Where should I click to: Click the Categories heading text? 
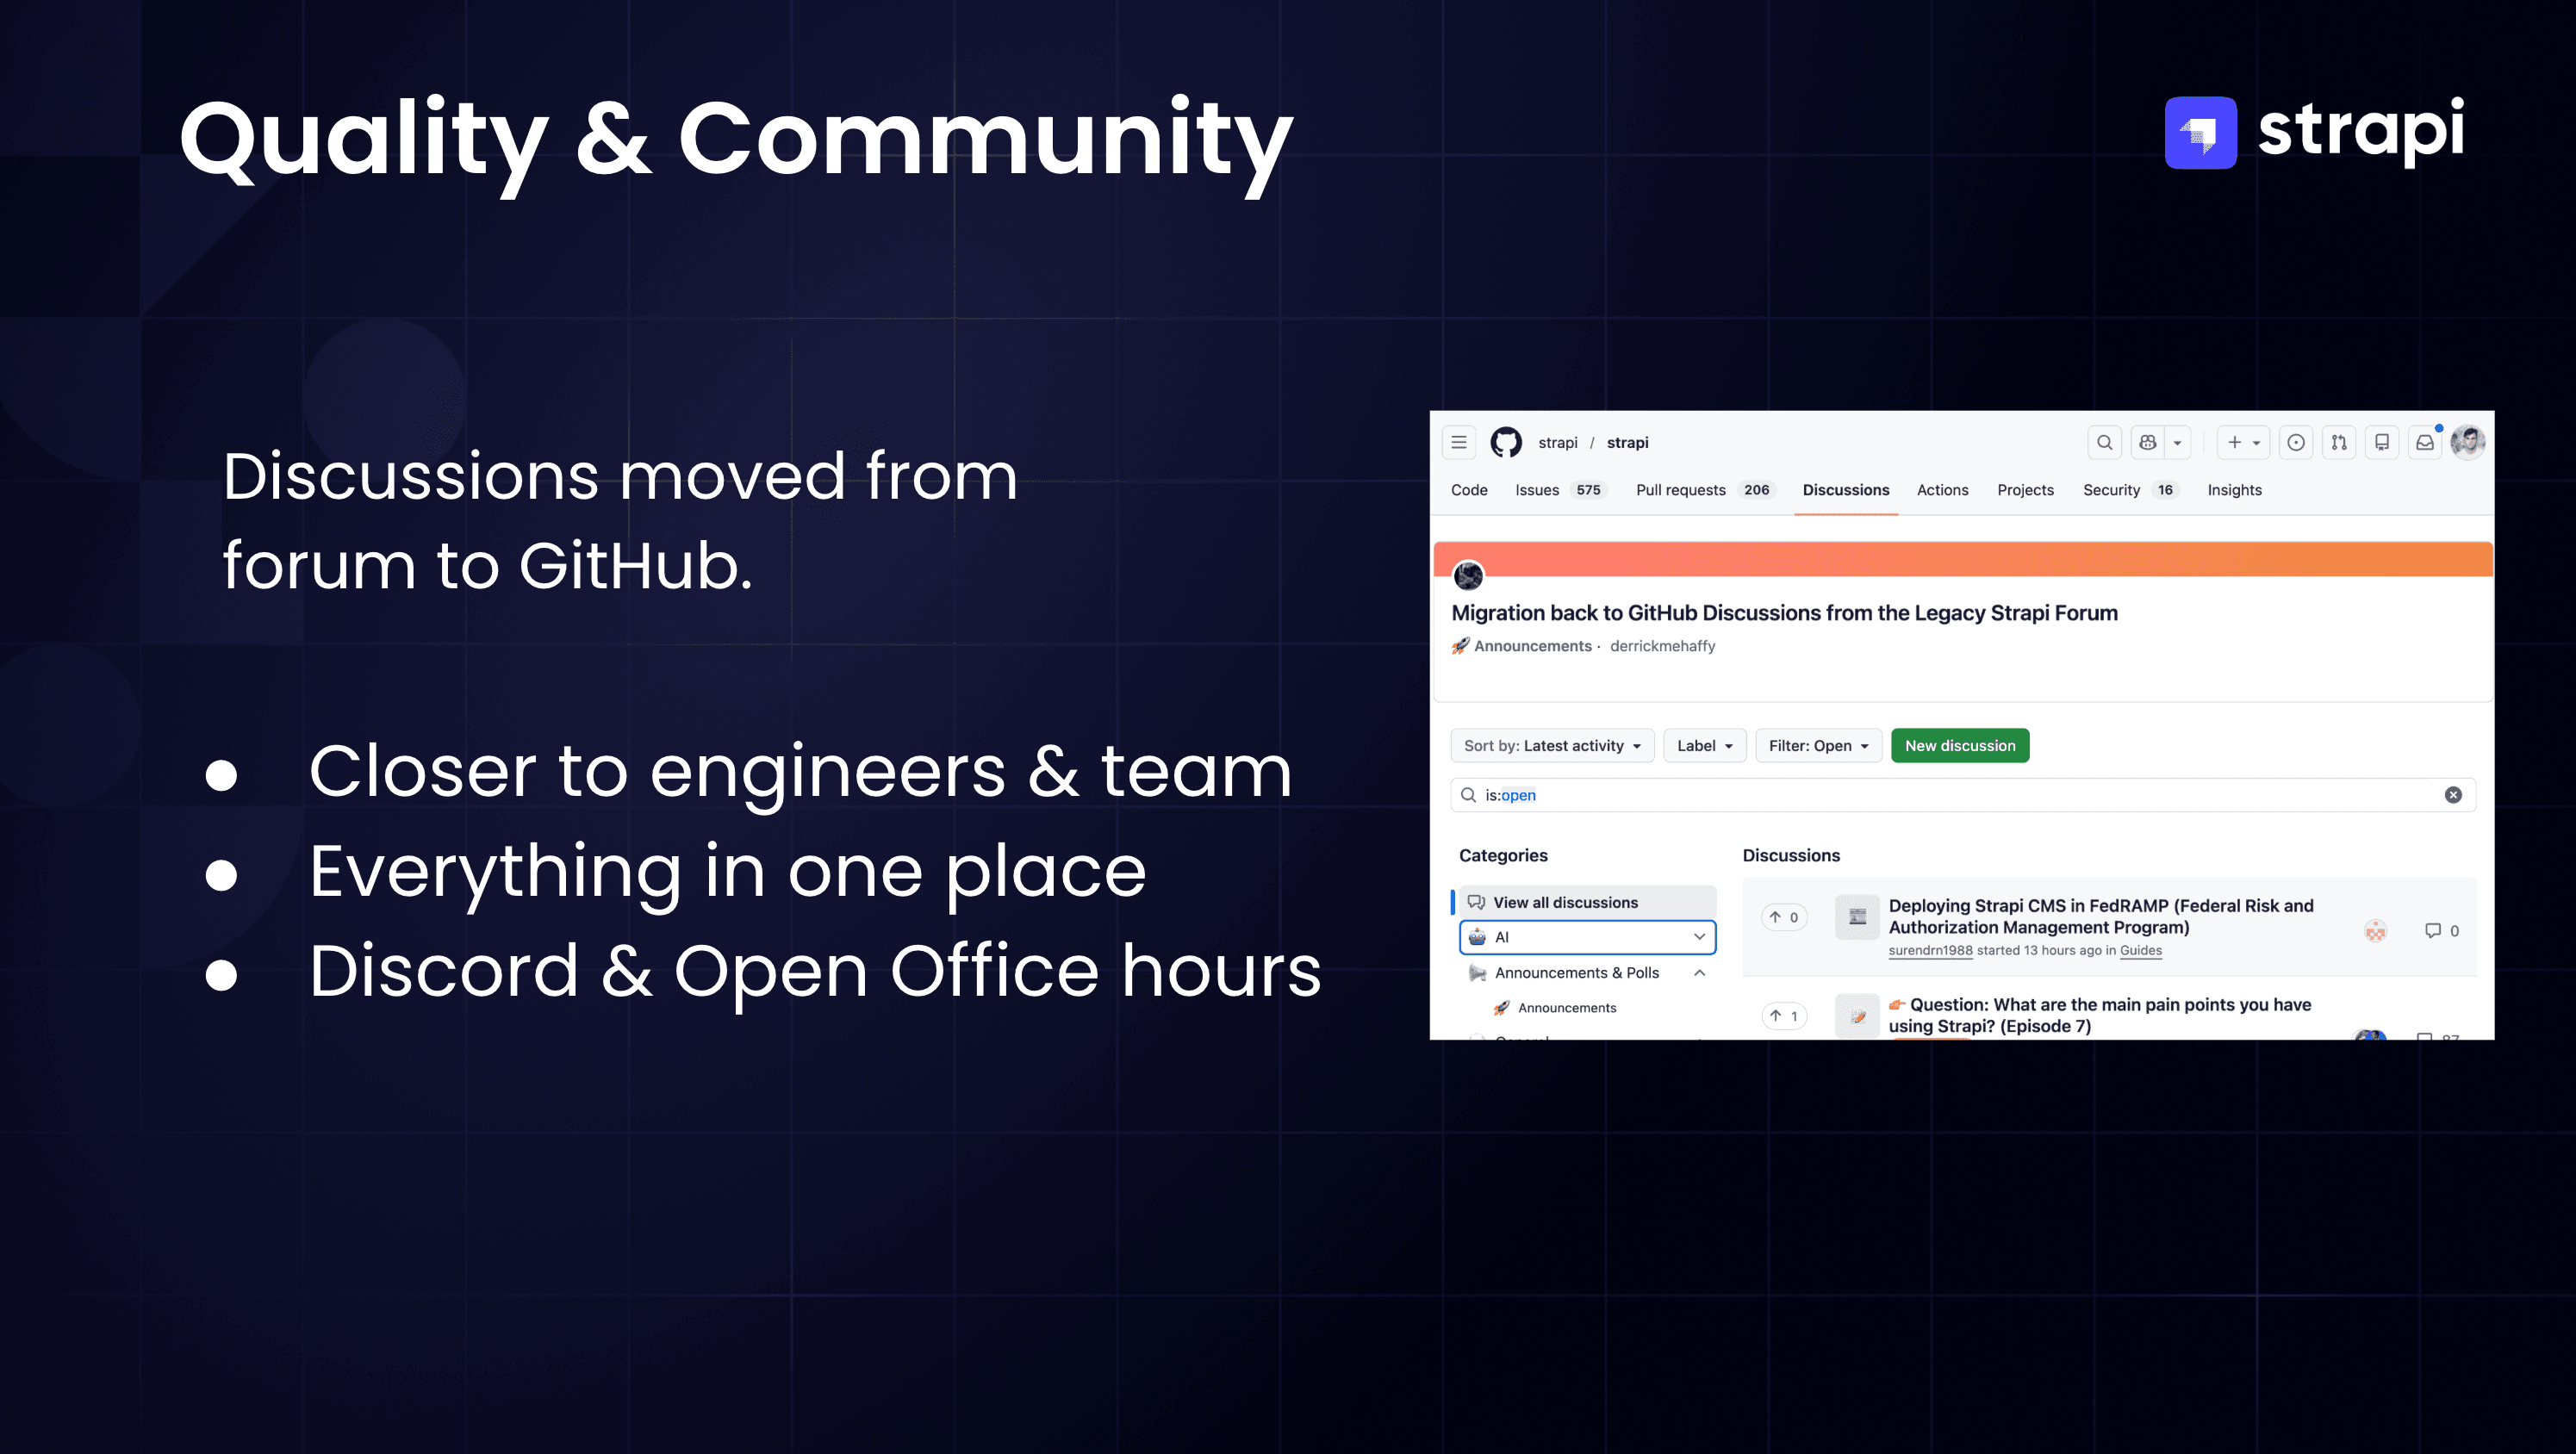click(1503, 856)
